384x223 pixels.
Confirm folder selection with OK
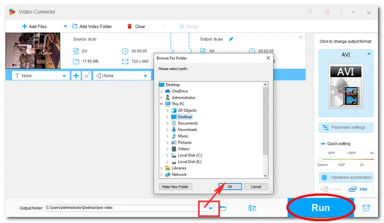point(230,187)
